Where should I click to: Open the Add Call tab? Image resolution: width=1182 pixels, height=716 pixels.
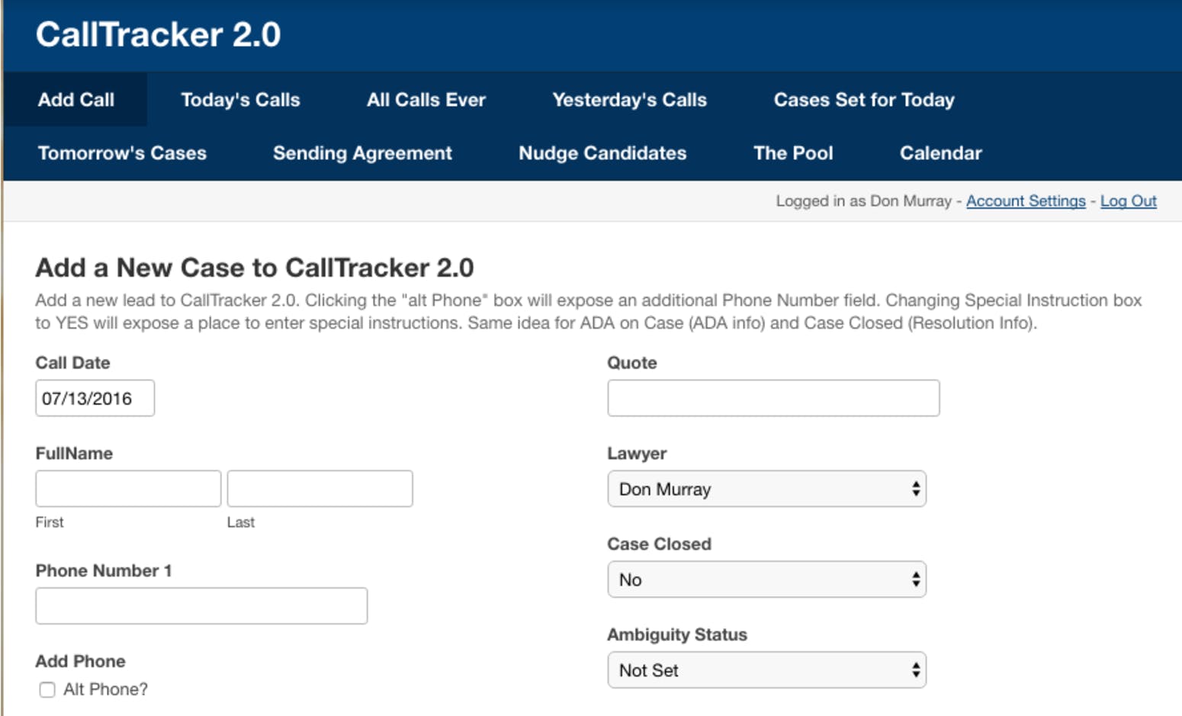[x=75, y=99]
